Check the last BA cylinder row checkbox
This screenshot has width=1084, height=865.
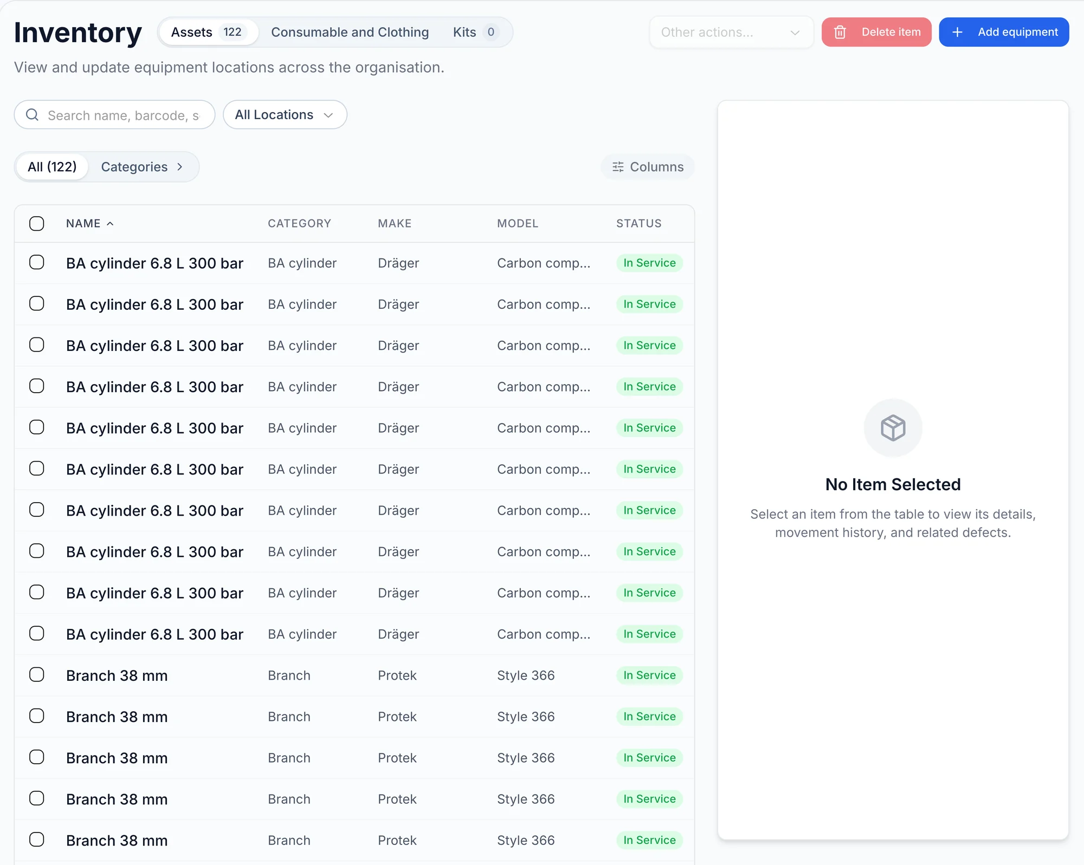[x=37, y=634]
